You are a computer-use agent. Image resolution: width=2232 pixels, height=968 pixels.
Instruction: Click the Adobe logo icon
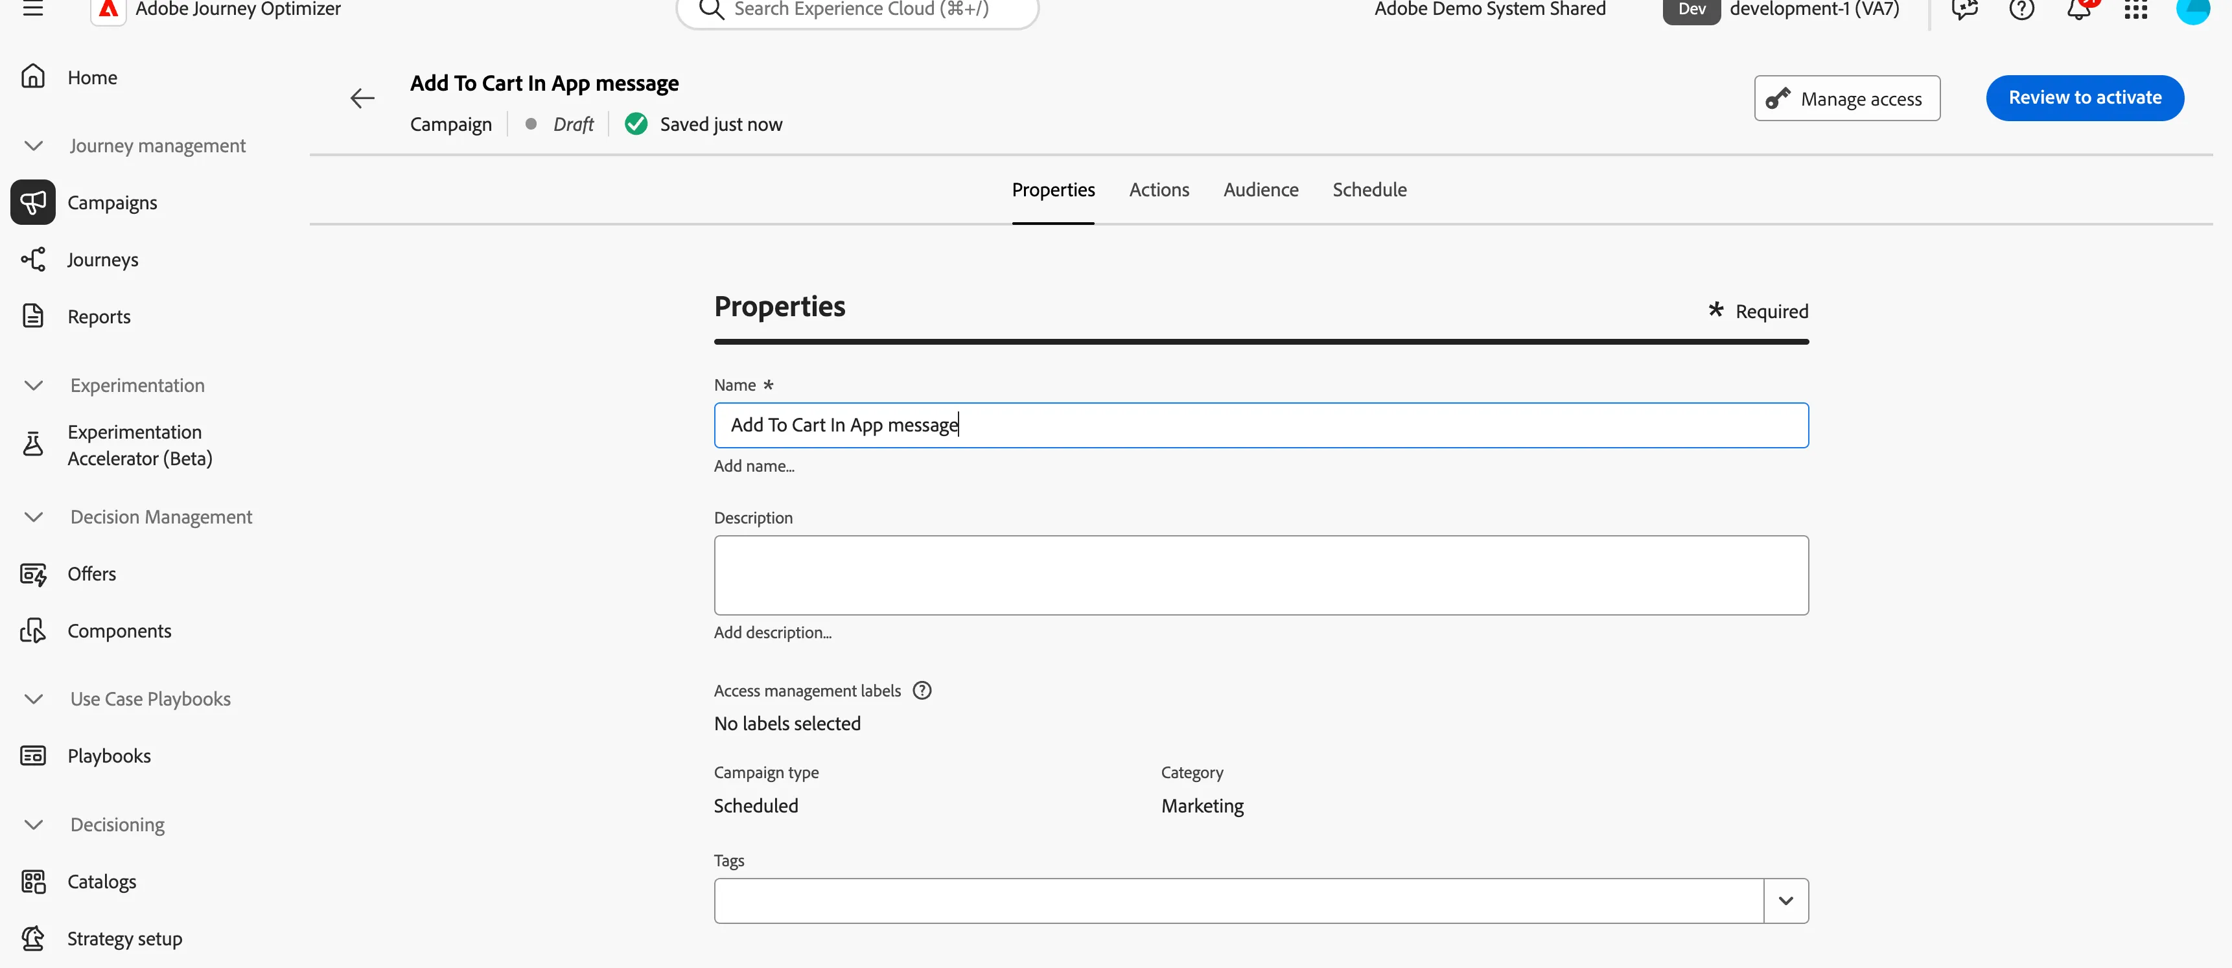(x=108, y=10)
